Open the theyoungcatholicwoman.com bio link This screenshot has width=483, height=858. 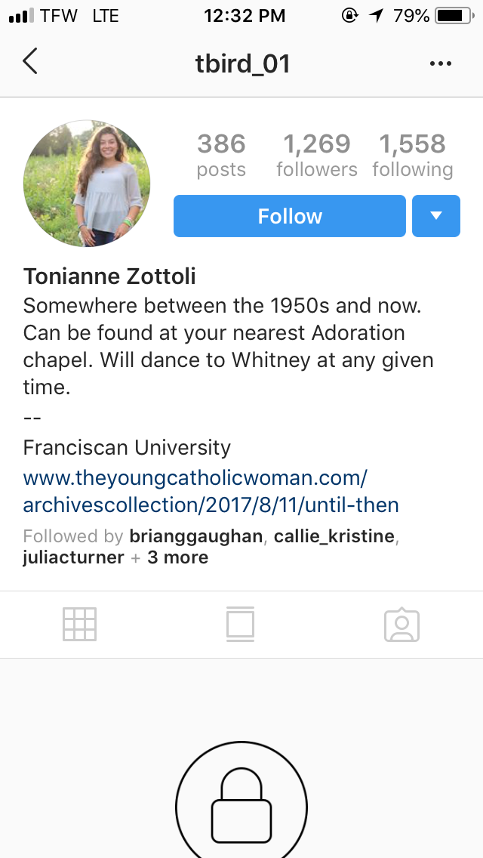[x=211, y=491]
